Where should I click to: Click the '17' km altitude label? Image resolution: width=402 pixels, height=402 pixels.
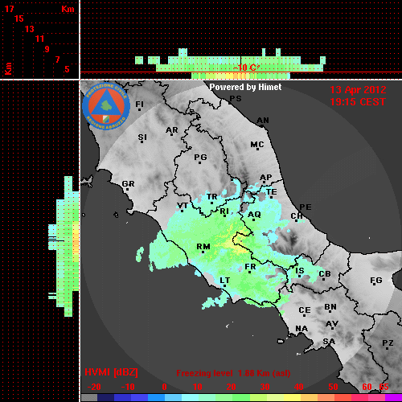[x=9, y=9]
